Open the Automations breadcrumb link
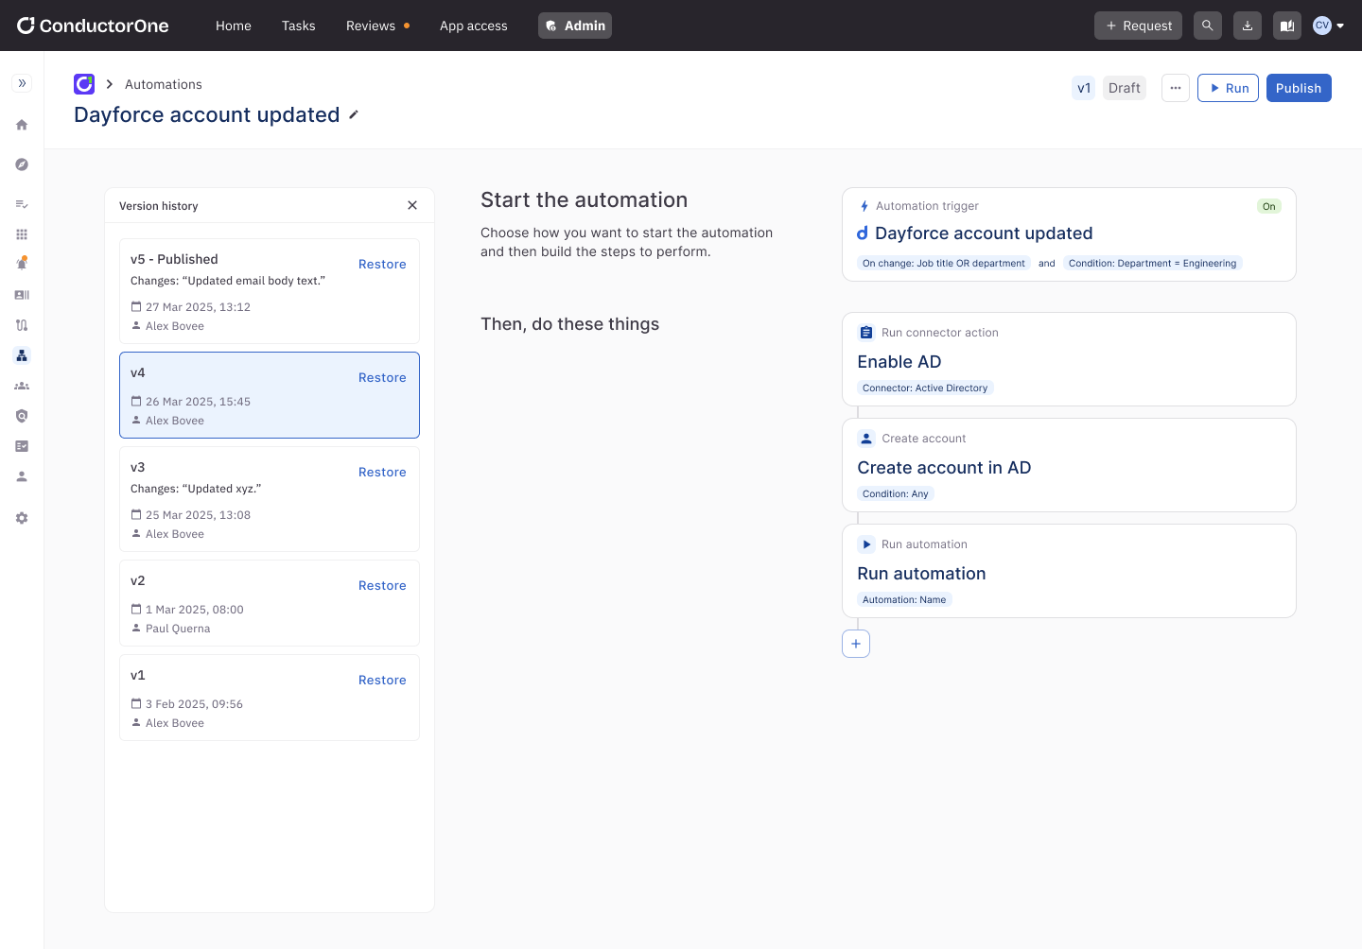The image size is (1362, 949). [164, 84]
